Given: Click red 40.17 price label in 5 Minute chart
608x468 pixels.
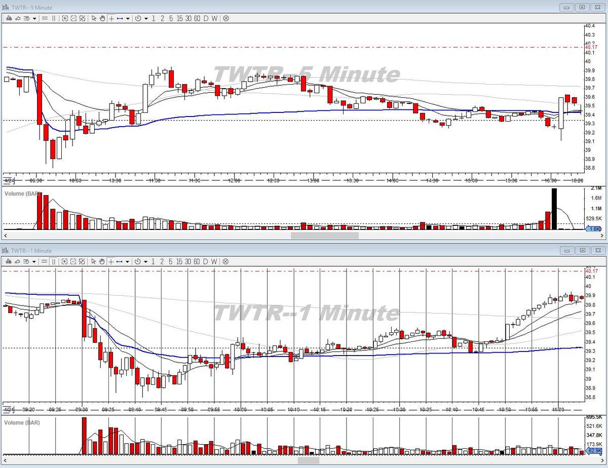Looking at the screenshot, I should (590, 48).
